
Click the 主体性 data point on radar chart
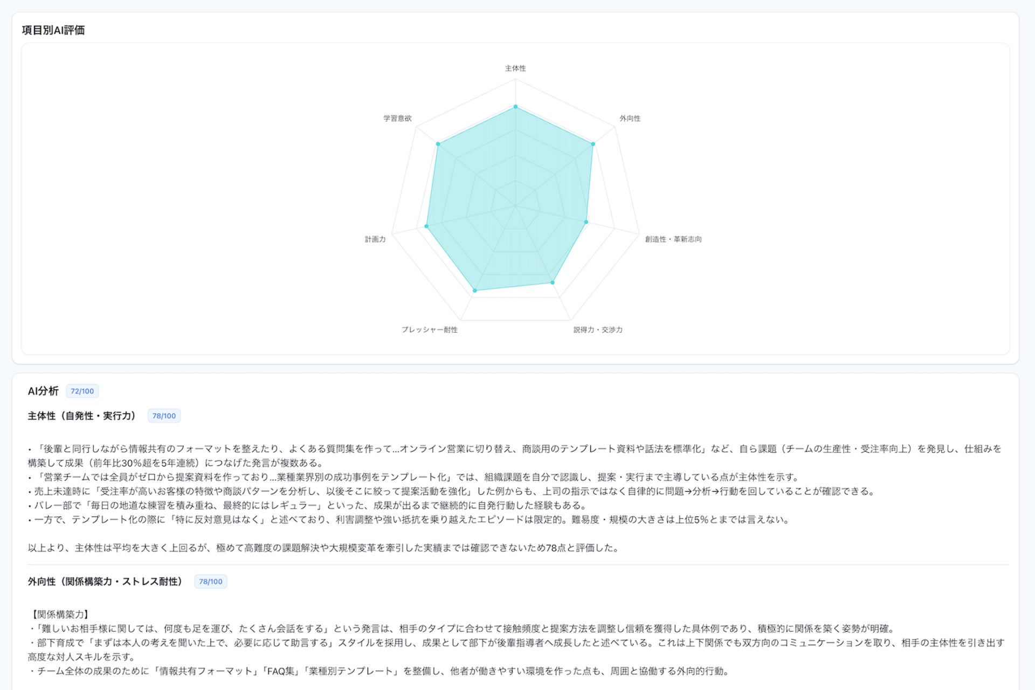515,107
